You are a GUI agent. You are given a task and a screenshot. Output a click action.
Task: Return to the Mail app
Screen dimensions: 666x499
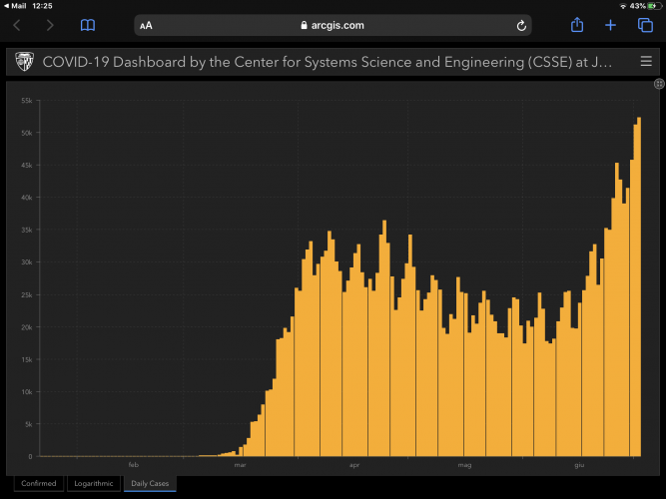pos(15,6)
